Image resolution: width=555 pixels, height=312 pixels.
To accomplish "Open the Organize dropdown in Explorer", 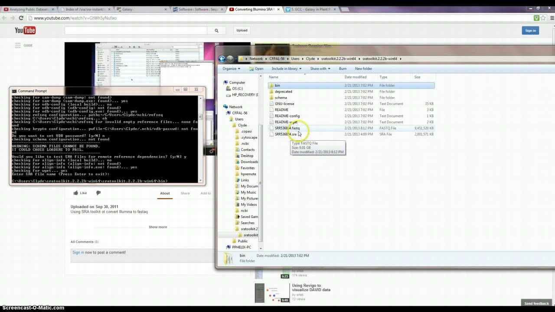I will point(231,68).
